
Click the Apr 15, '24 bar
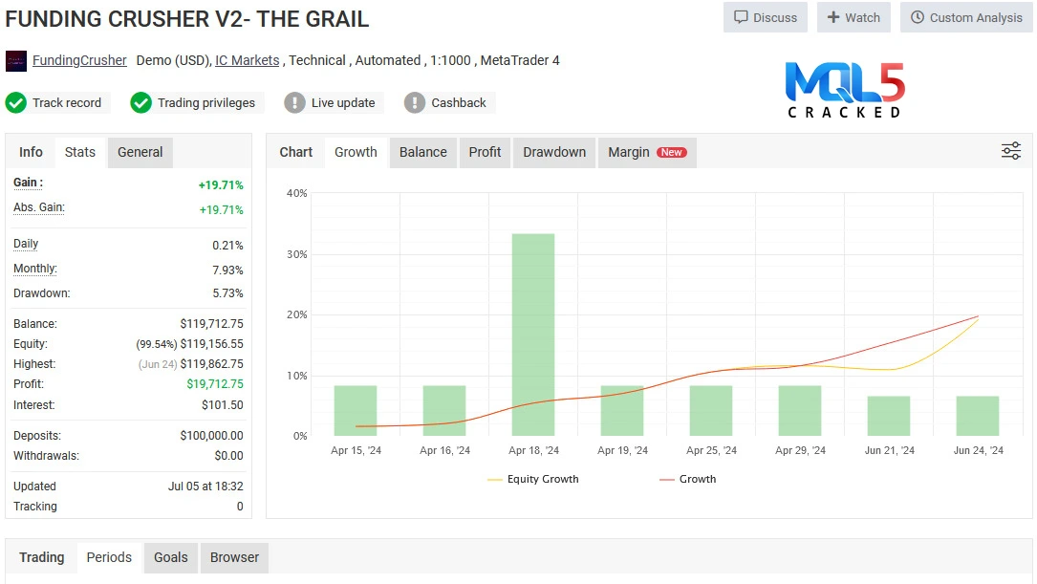tap(356, 411)
